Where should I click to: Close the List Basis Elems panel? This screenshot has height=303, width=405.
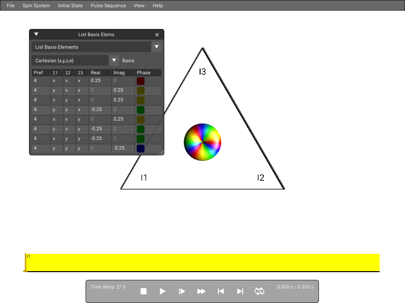[x=157, y=35]
